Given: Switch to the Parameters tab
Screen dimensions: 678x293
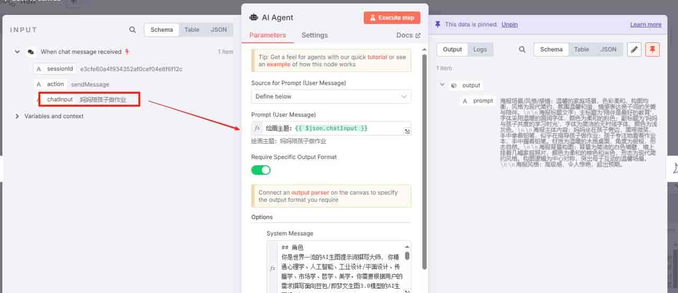Looking at the screenshot, I should [267, 35].
